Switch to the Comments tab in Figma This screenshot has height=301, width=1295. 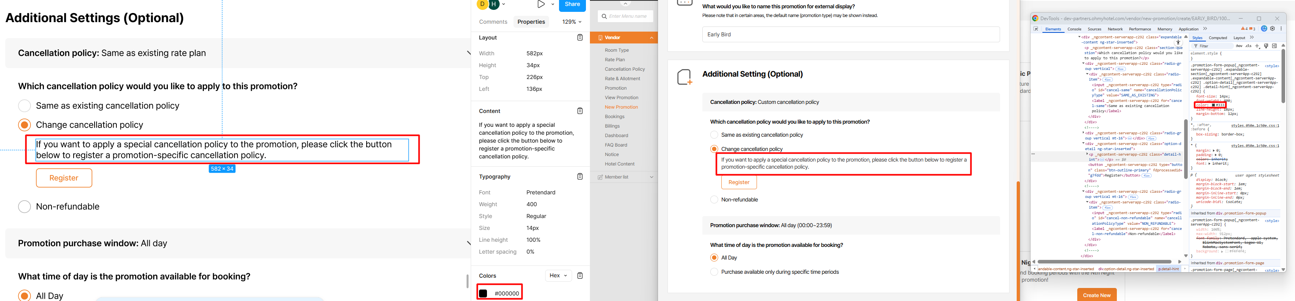coord(493,22)
